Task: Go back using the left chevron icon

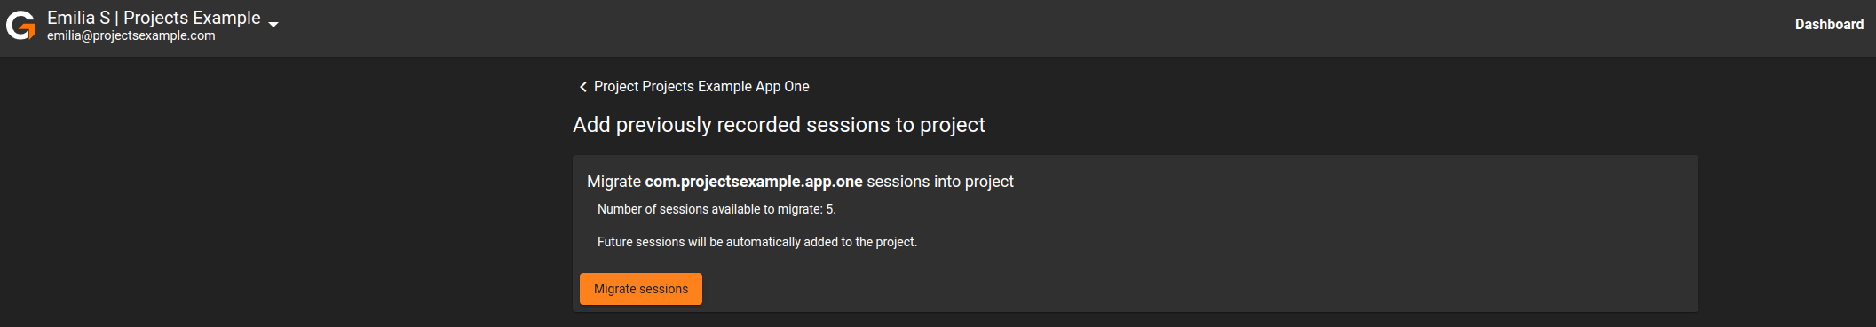Action: (x=582, y=87)
